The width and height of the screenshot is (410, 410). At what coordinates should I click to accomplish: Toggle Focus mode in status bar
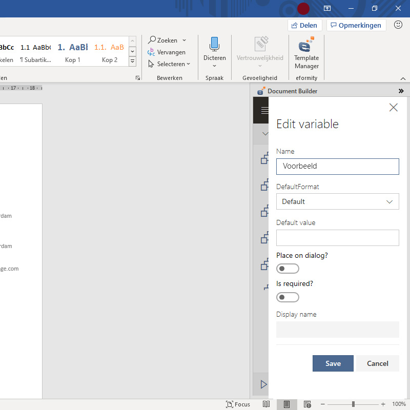coord(238,404)
